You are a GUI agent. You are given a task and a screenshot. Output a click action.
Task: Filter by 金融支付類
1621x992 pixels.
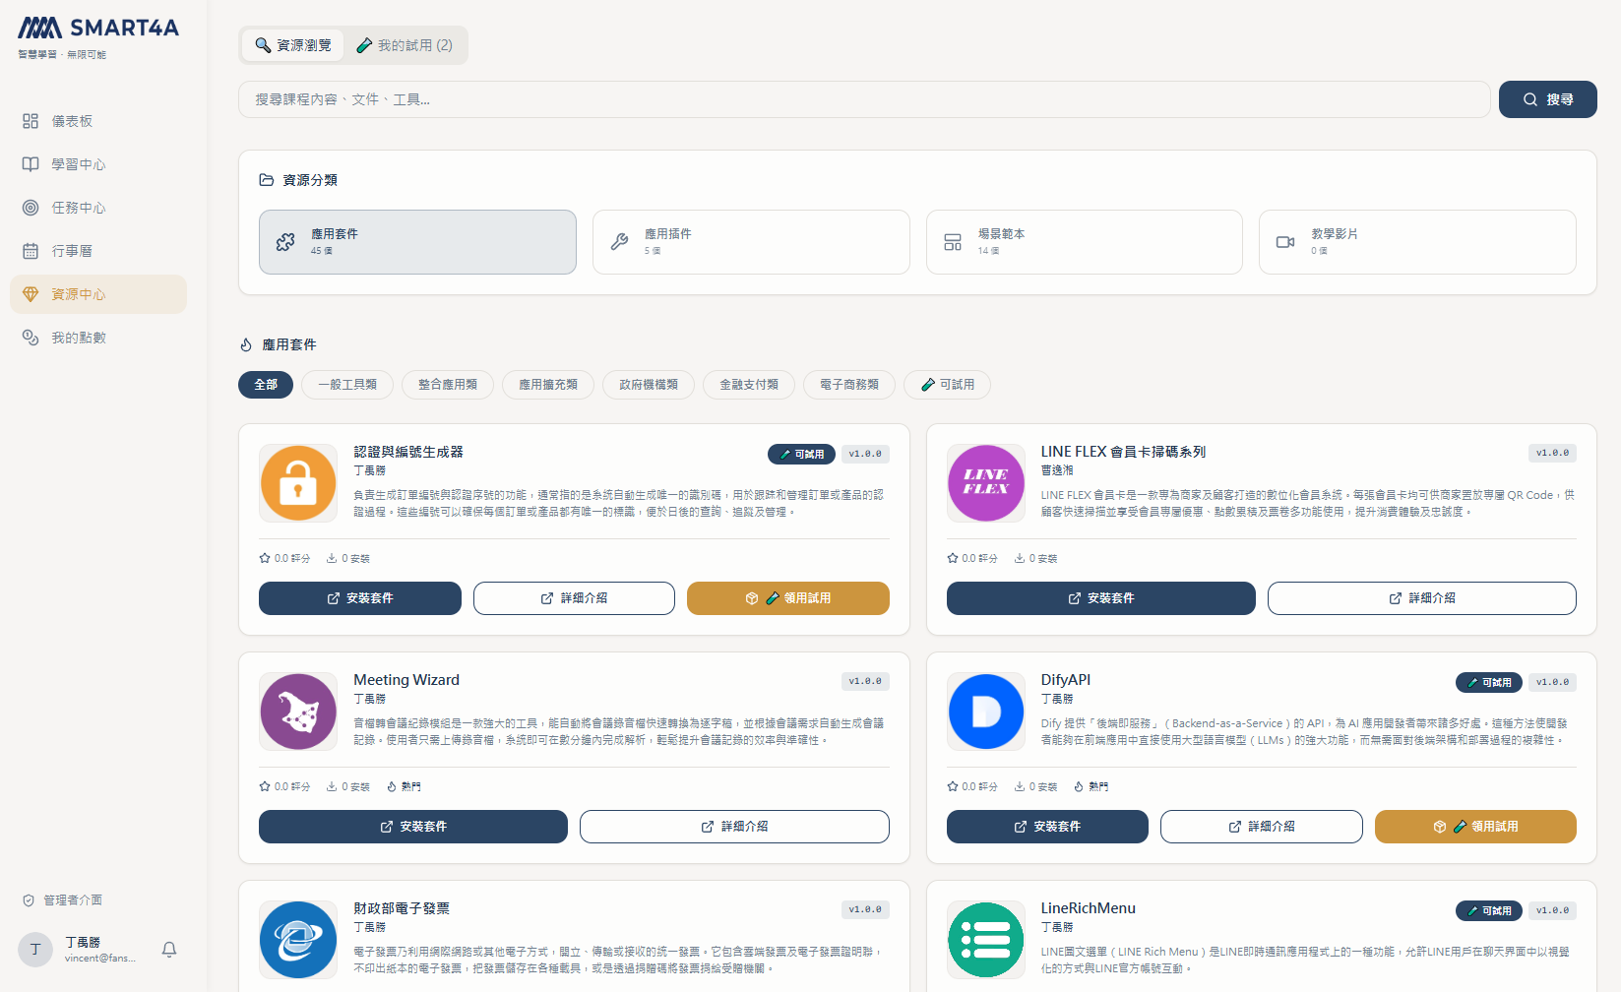coord(749,385)
